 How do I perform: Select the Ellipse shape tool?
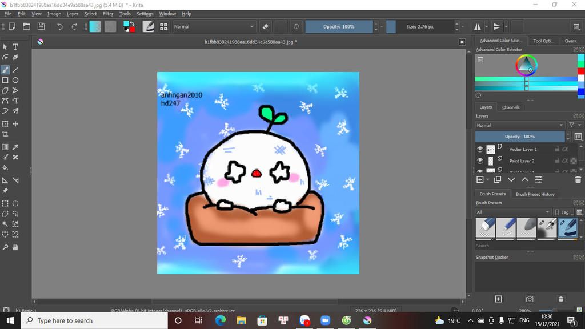coord(15,80)
